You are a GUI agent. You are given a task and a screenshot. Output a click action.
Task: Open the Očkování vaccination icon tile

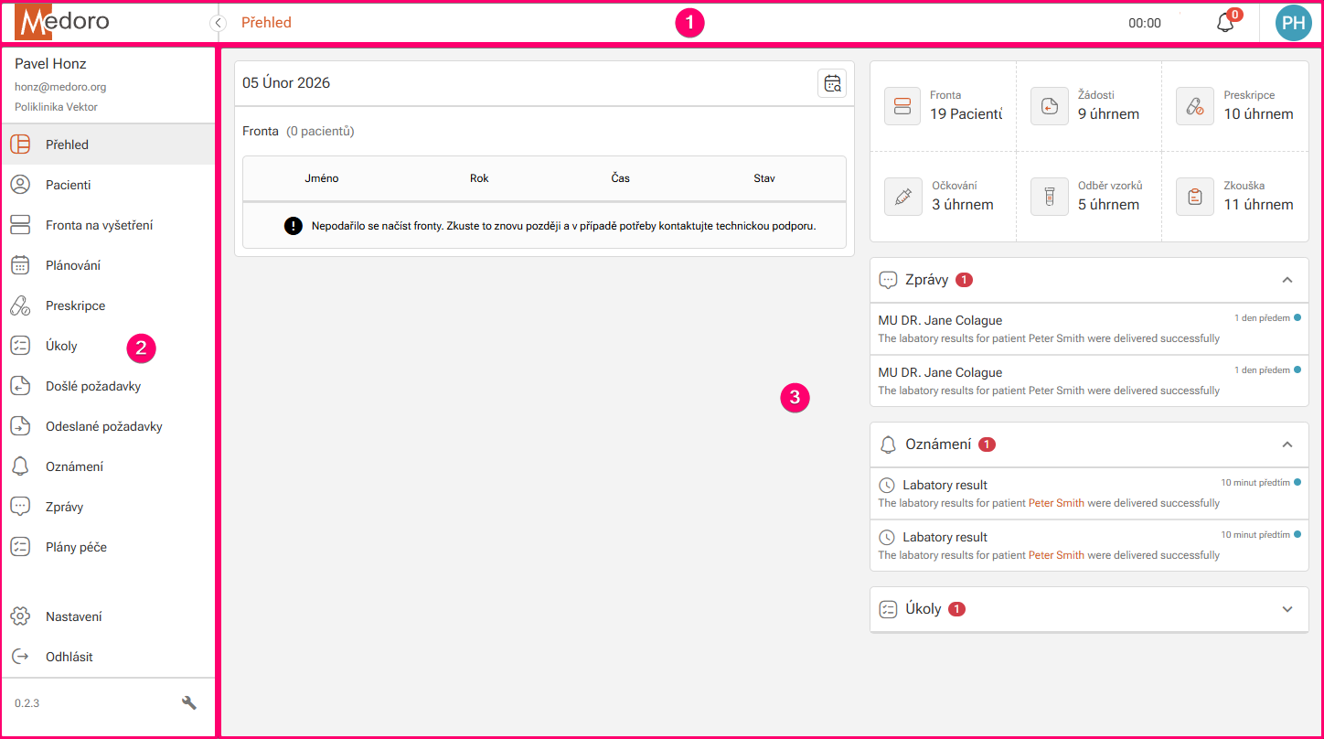[903, 196]
